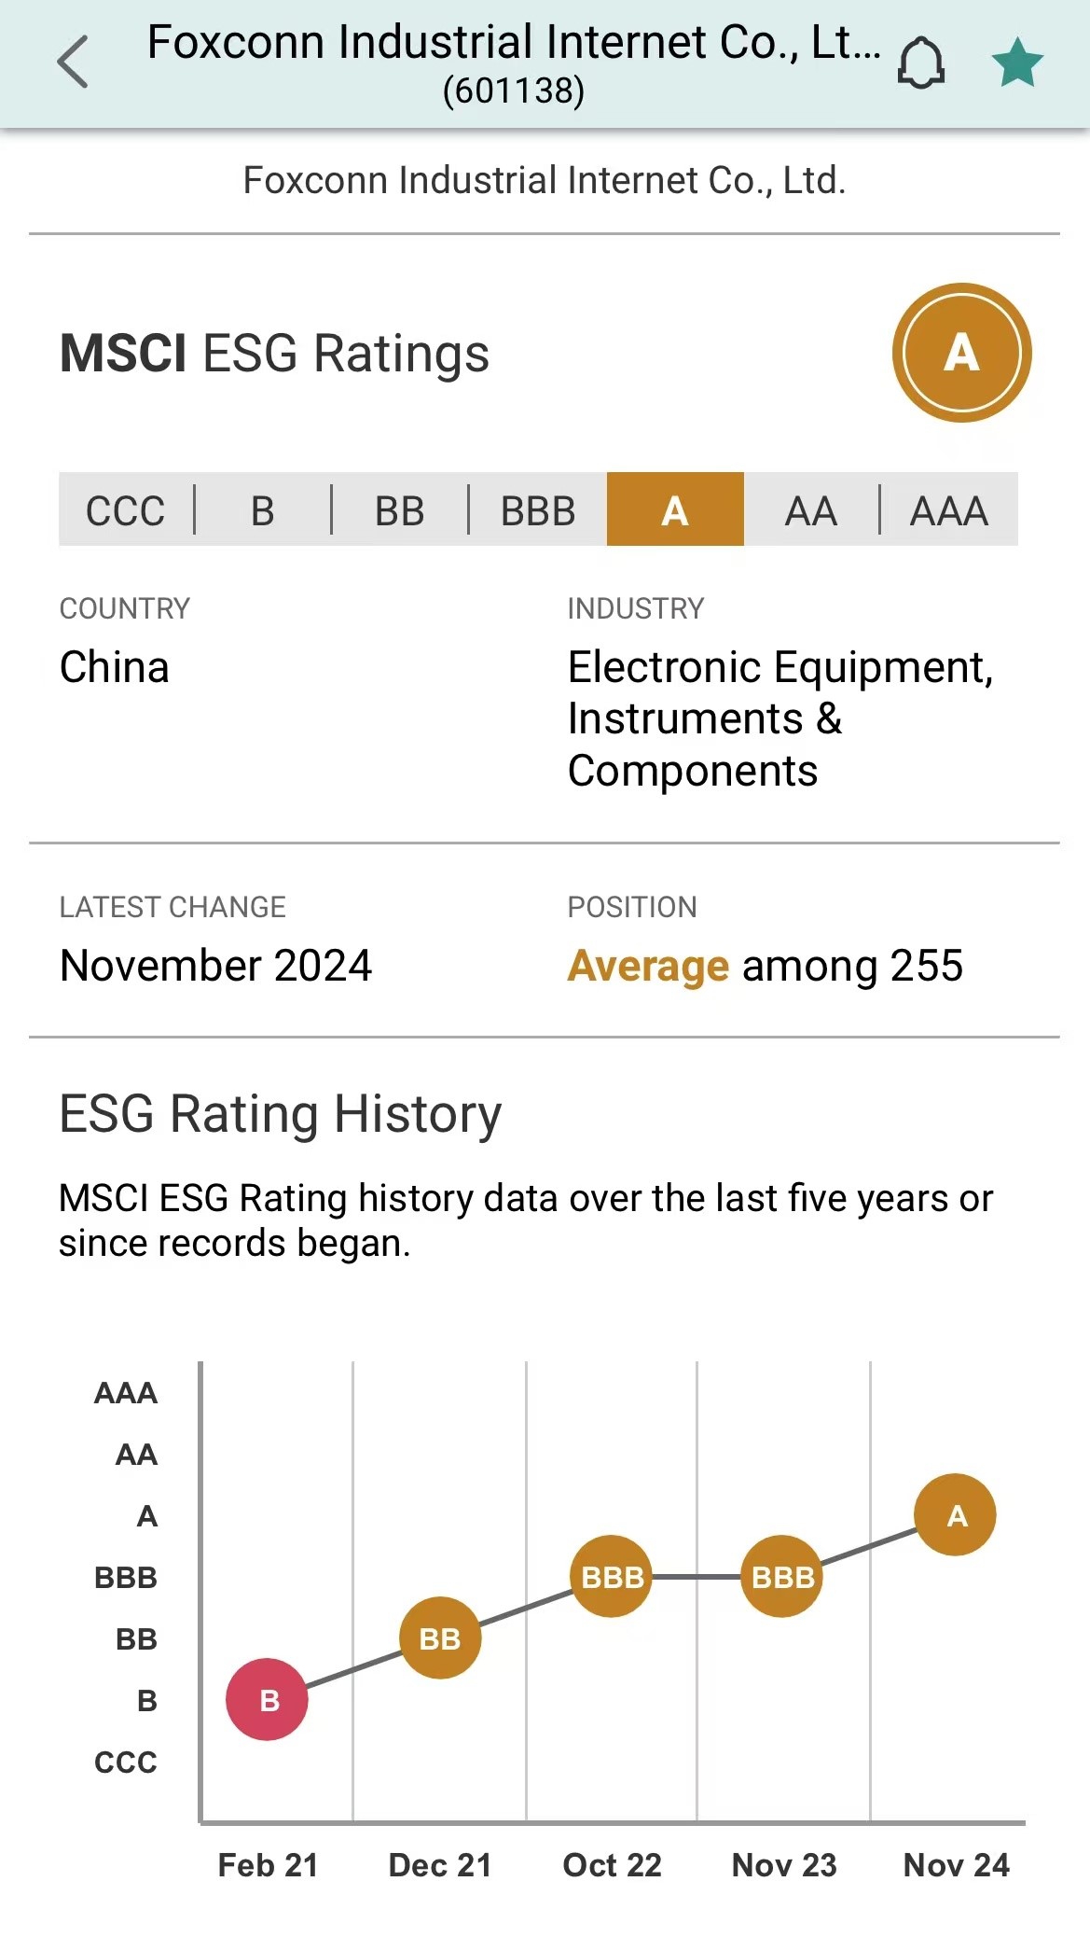
Task: Click the BB rating scale segment
Action: [400, 510]
